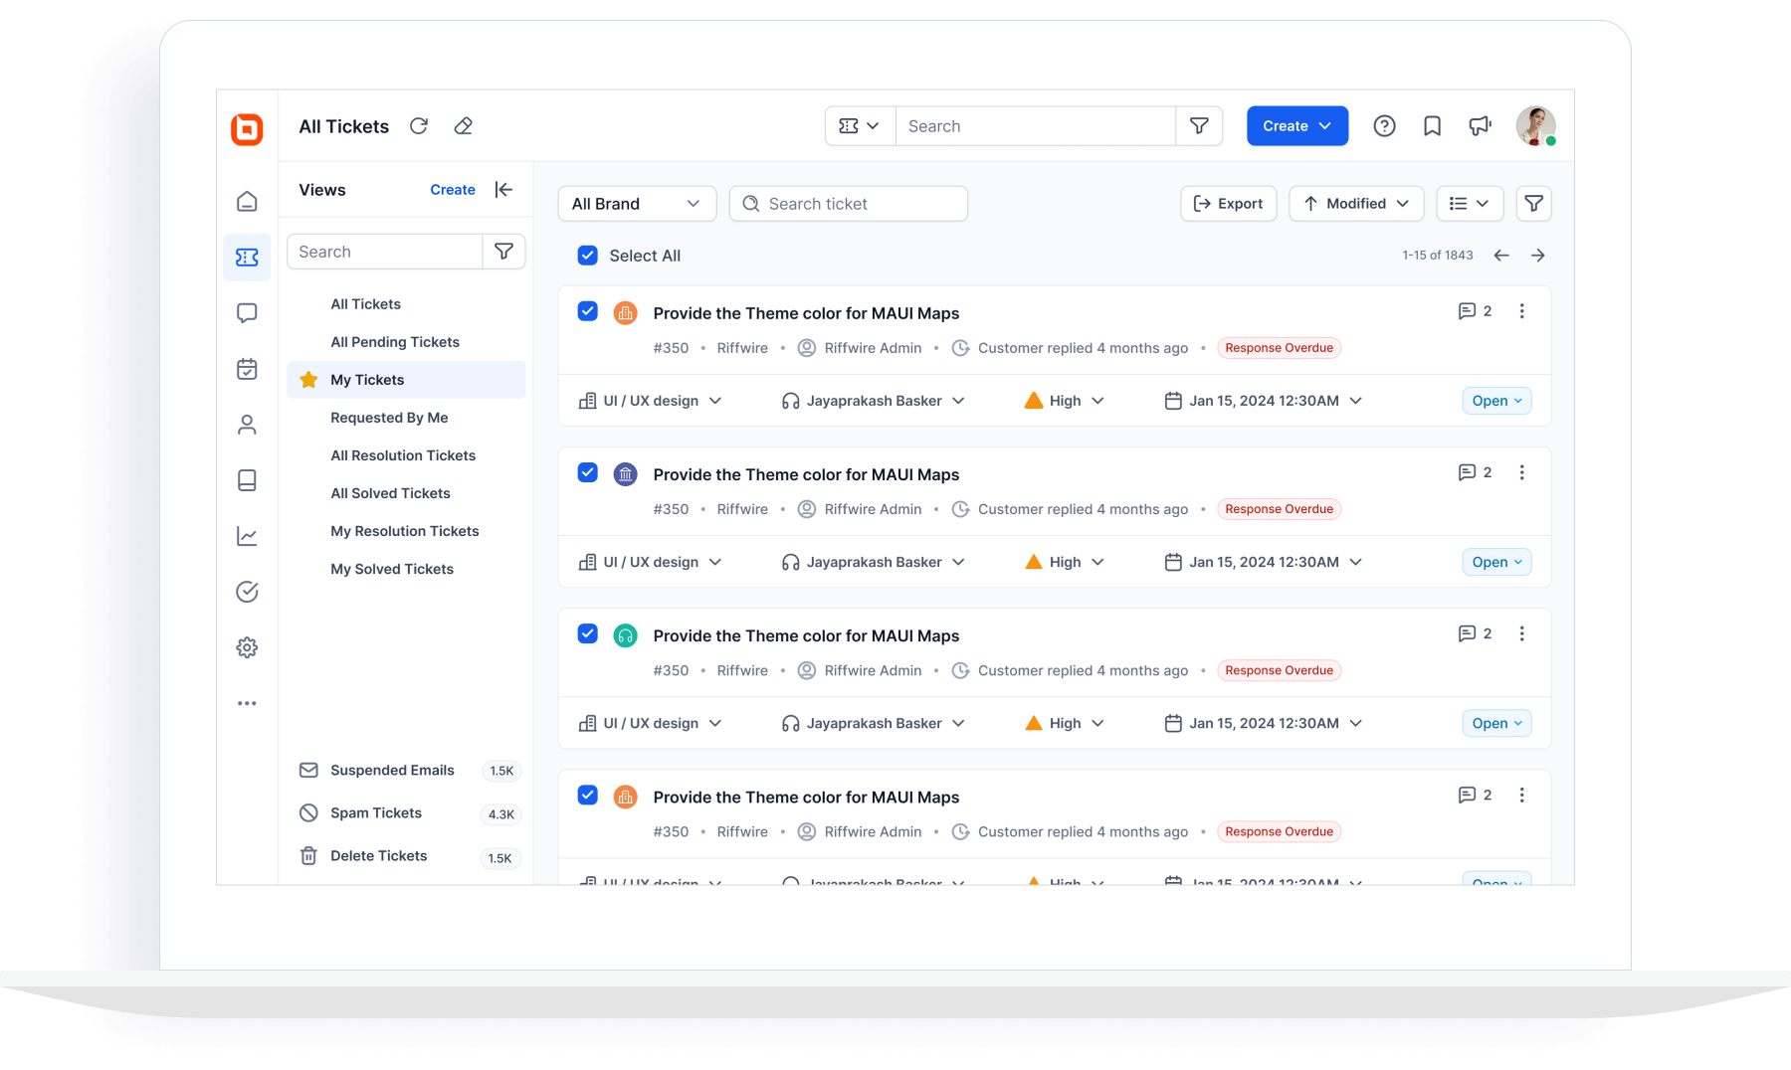The image size is (1791, 1070).
Task: Toggle the Select All checkbox
Action: (588, 256)
